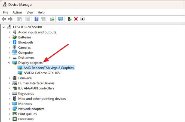Click the Bluetooth icon in the device tree
The image size is (185, 122).
(x=15, y=42)
